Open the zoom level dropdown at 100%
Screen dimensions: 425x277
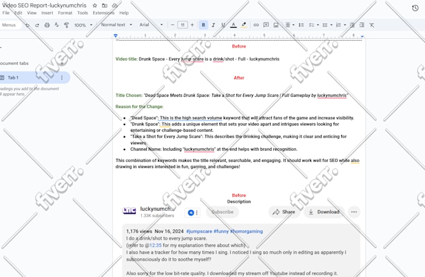[x=83, y=25]
